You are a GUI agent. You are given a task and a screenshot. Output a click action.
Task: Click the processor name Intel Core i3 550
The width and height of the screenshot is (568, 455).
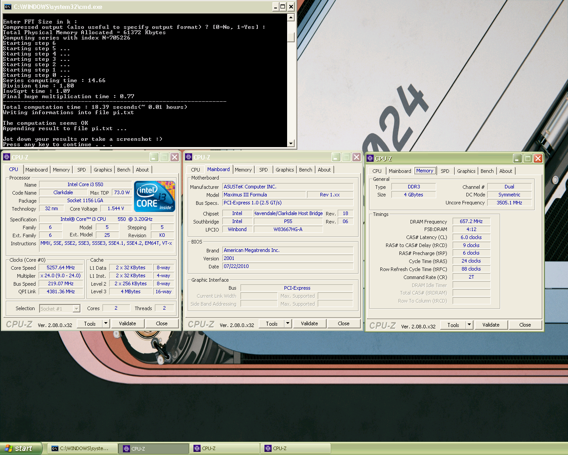(x=85, y=184)
